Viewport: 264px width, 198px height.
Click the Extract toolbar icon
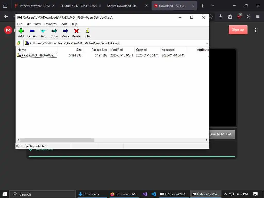(x=32, y=33)
